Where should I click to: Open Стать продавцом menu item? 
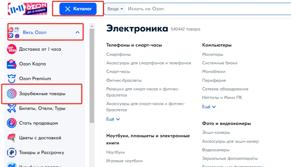[x=38, y=123]
